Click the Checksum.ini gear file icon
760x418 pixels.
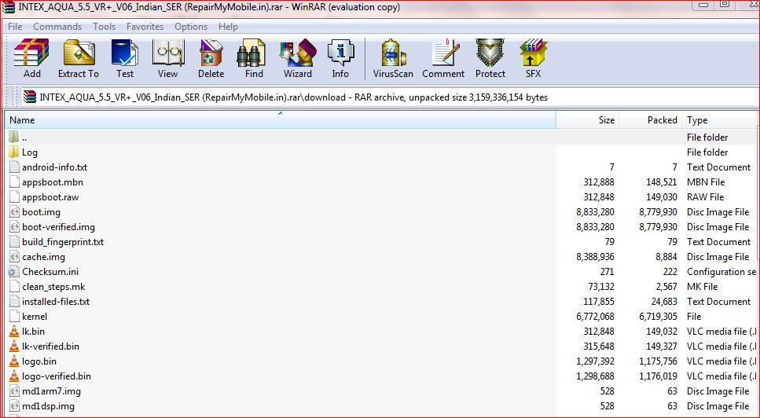[x=13, y=272]
